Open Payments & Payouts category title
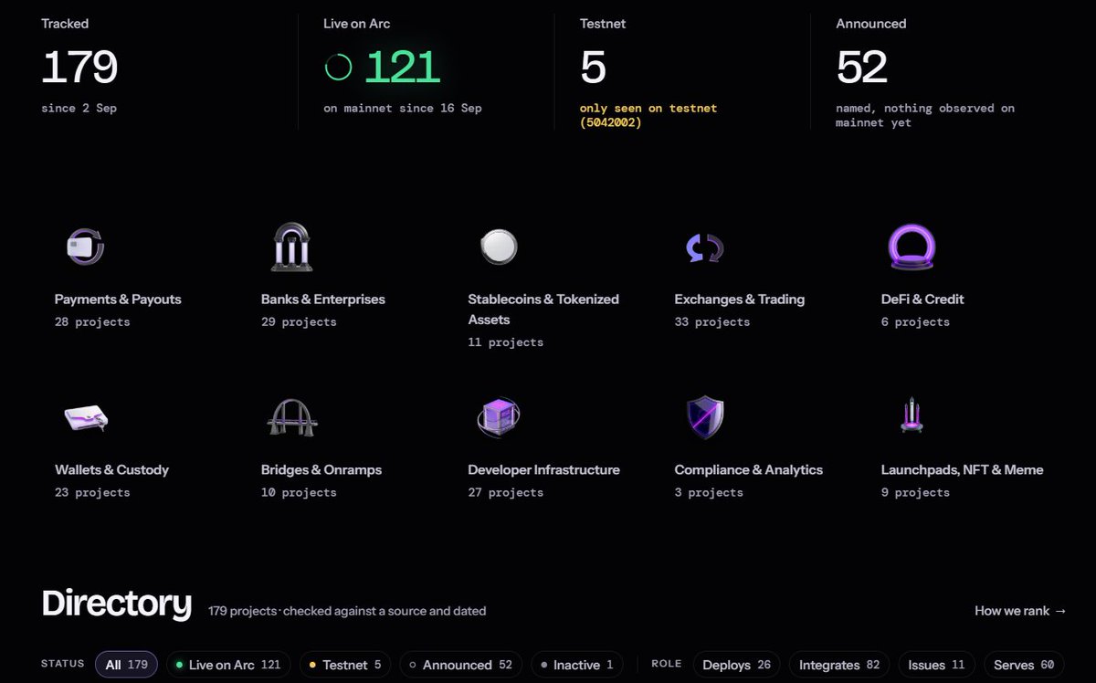1096x683 pixels. 118,299
